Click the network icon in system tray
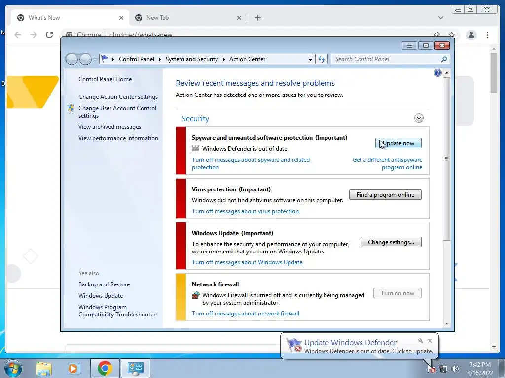Image resolution: width=505 pixels, height=378 pixels. [443, 369]
